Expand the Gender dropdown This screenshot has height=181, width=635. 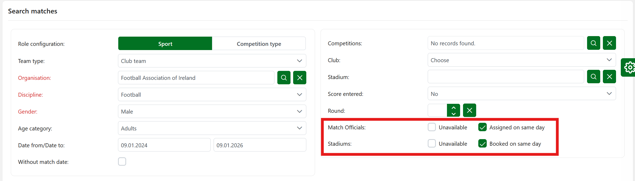pyautogui.click(x=212, y=111)
